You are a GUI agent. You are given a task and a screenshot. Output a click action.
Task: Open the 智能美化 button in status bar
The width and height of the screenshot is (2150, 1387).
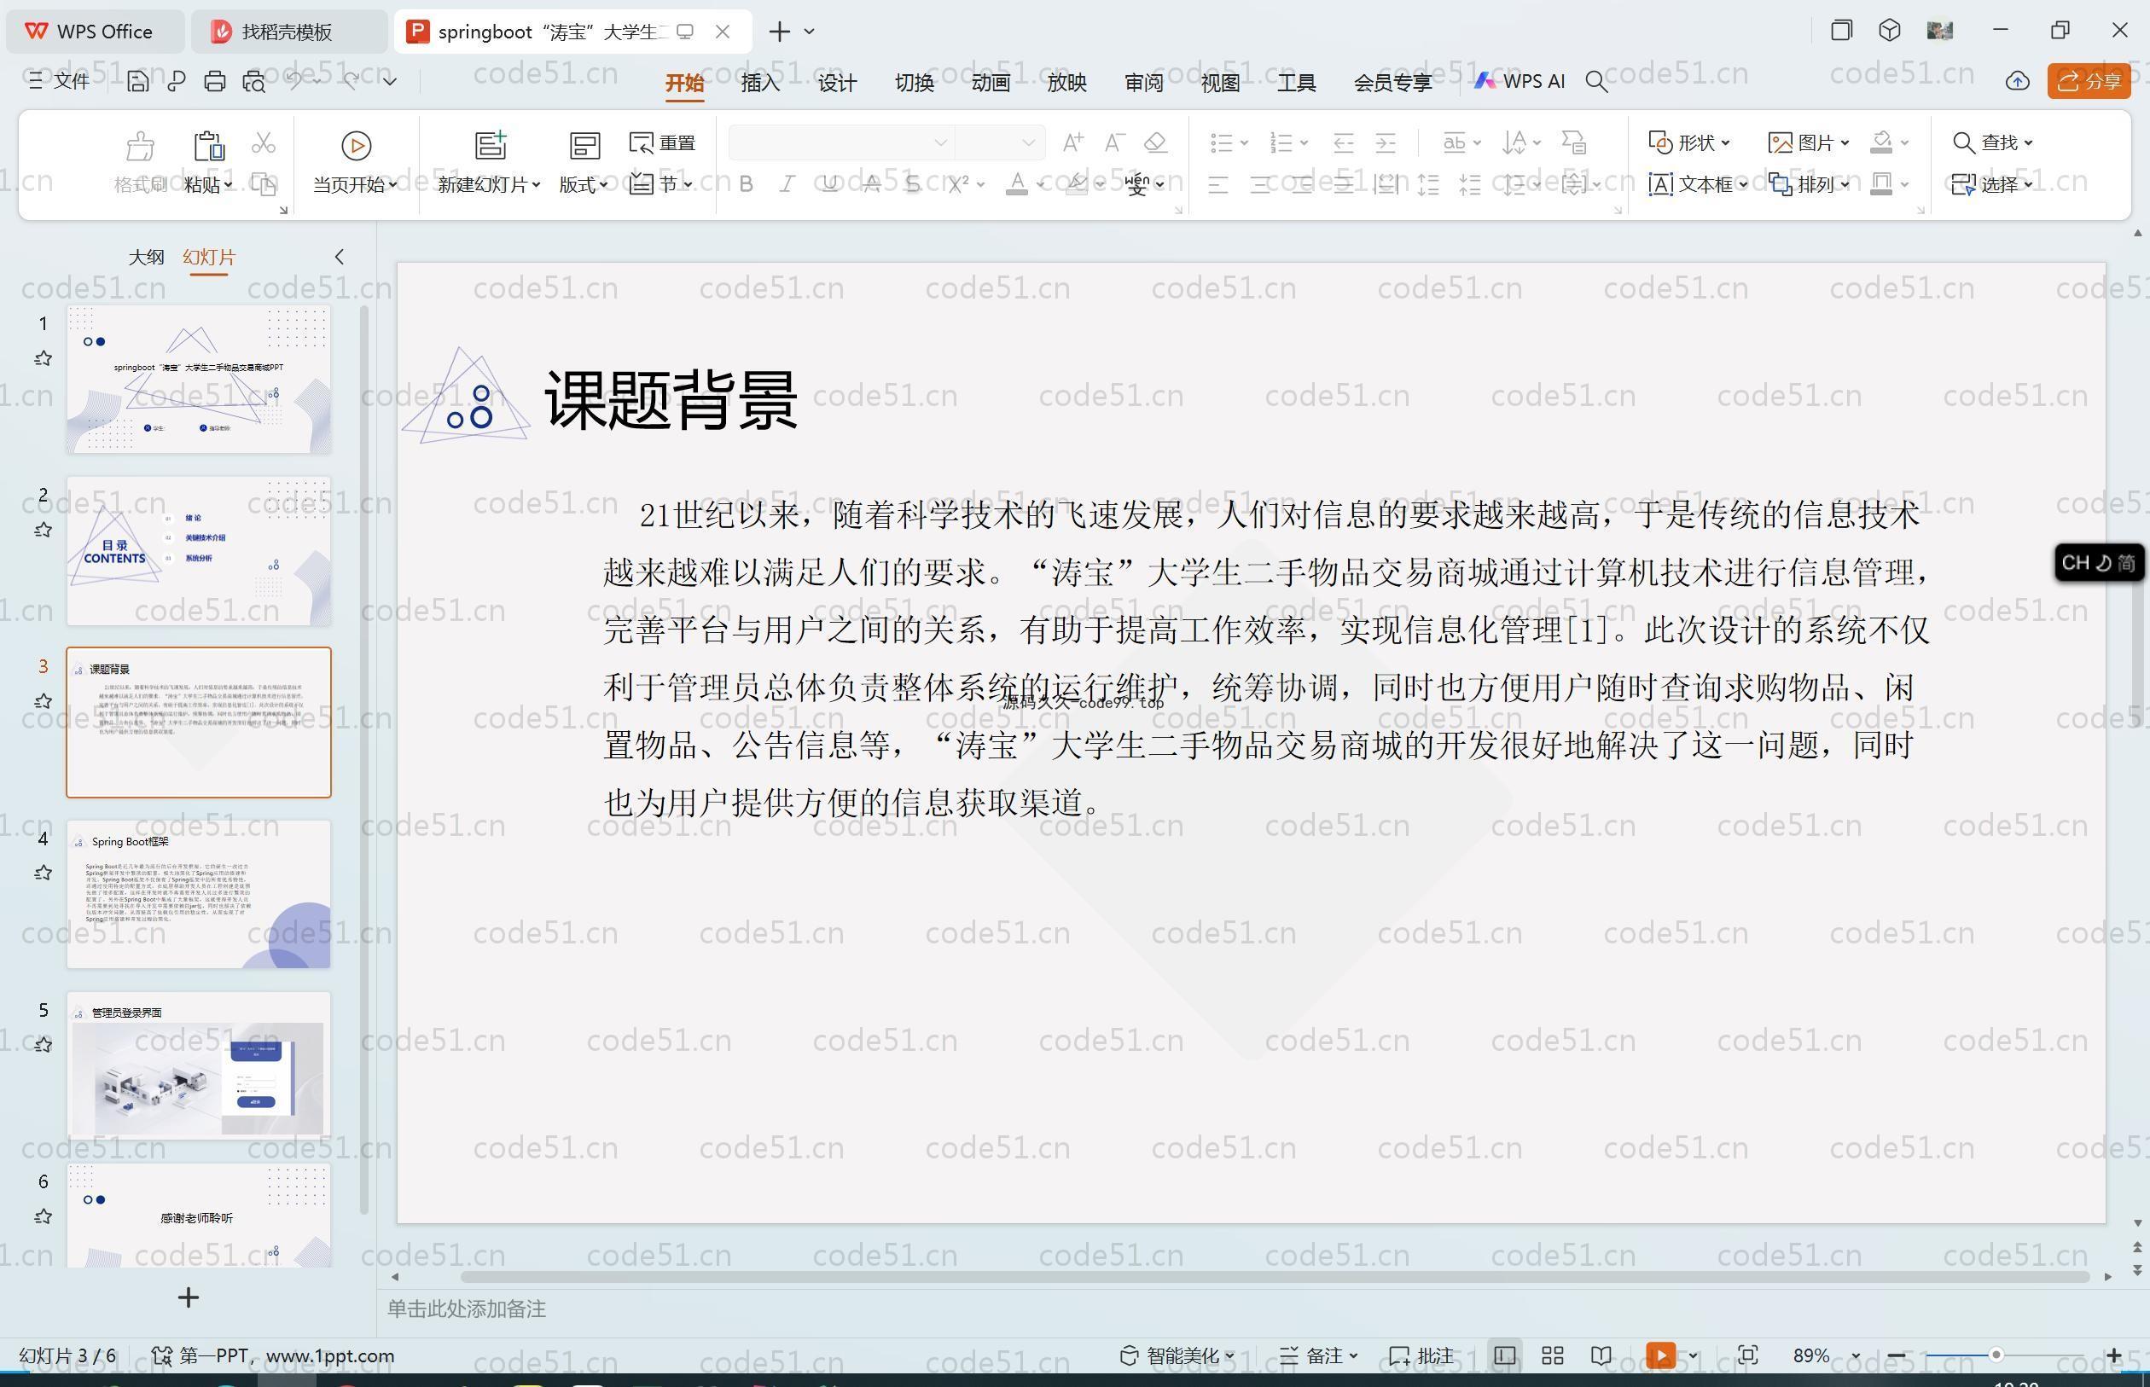pyautogui.click(x=1177, y=1355)
